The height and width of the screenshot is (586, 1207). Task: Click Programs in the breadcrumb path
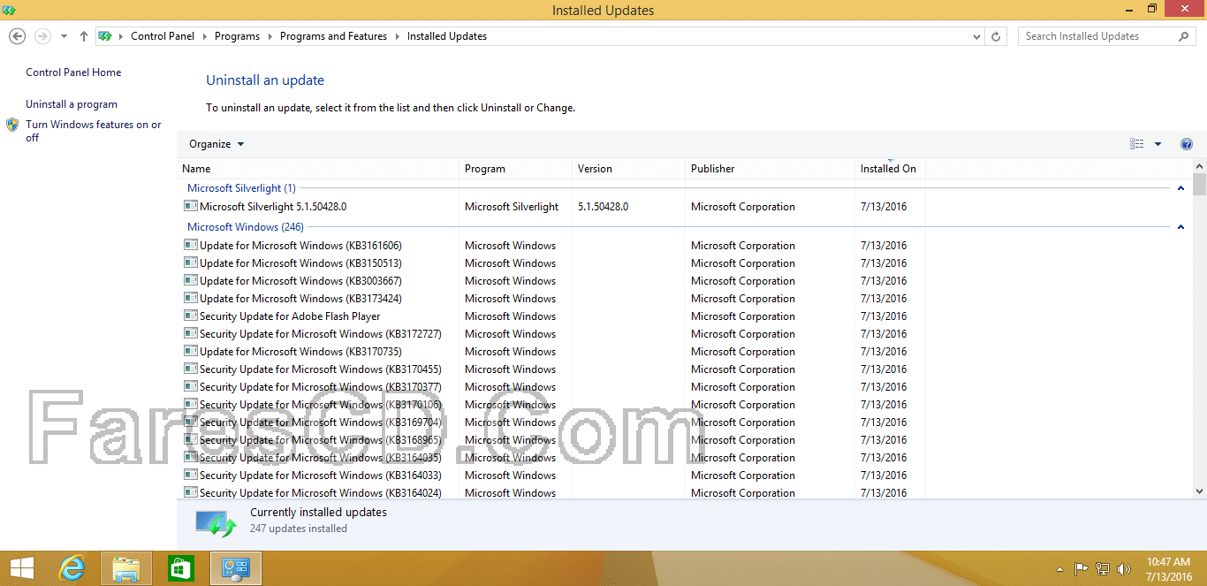(x=237, y=36)
